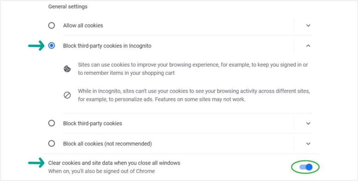Click the green arrow pointing to Block third-party cookies in Incognito

click(36, 46)
